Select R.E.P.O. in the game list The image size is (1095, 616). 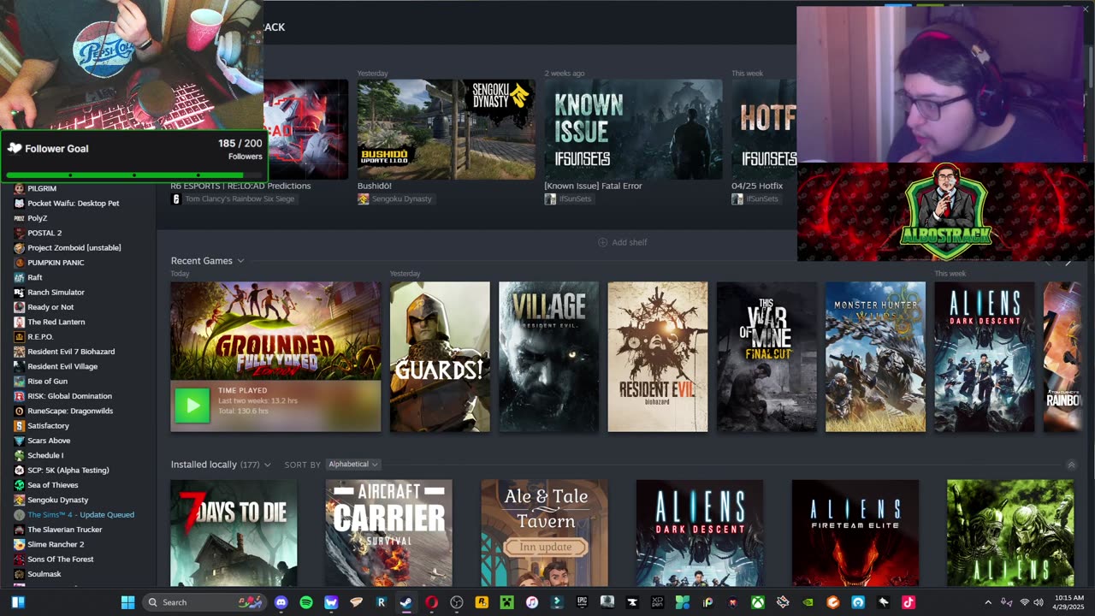pyautogui.click(x=40, y=336)
